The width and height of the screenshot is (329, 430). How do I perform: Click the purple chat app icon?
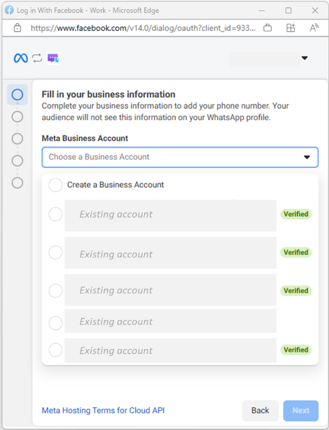(53, 58)
